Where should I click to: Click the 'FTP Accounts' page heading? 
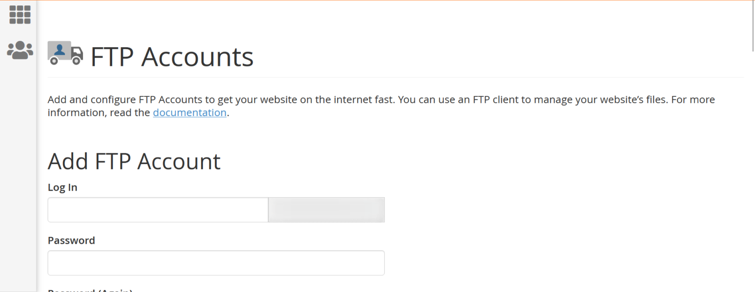[172, 56]
